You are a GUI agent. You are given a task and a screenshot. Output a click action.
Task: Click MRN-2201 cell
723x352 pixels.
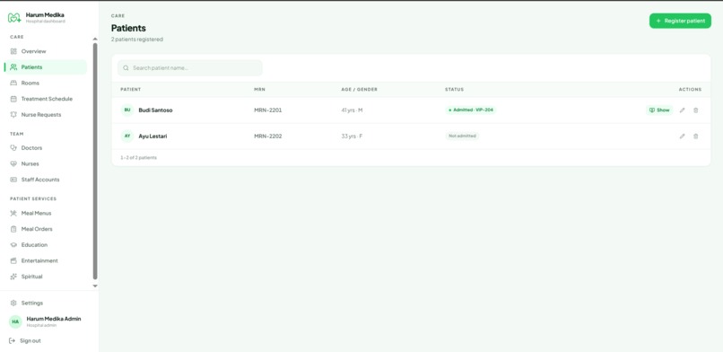(268, 110)
